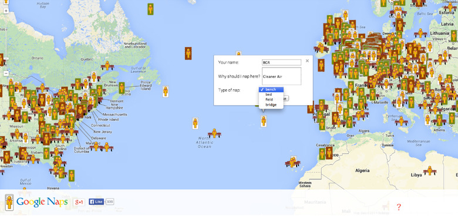This screenshot has height=216, width=458.
Task: Select green marker south of Florida near Havana
Action: [x=72, y=176]
